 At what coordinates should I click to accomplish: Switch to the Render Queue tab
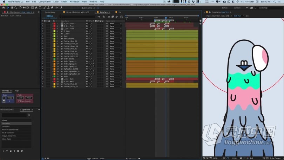pos(50,12)
